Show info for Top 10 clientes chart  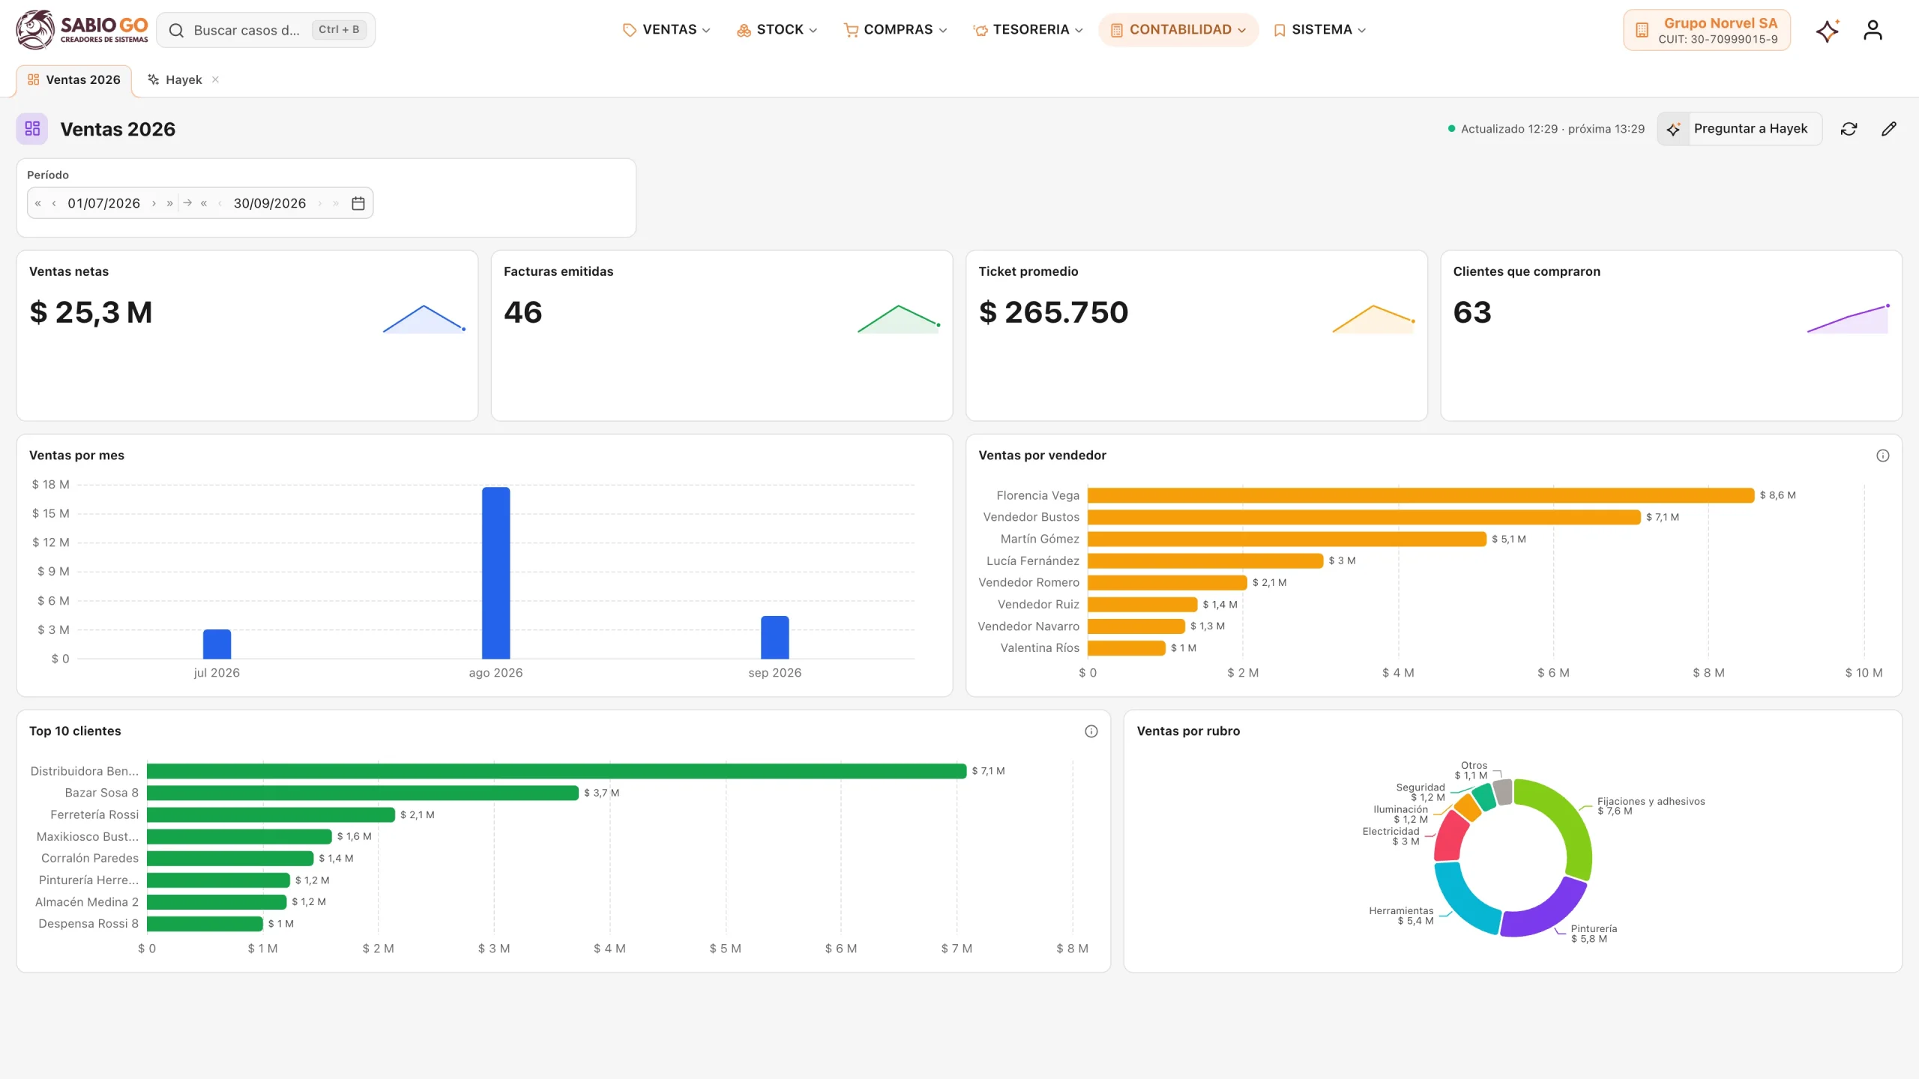[x=1091, y=731]
